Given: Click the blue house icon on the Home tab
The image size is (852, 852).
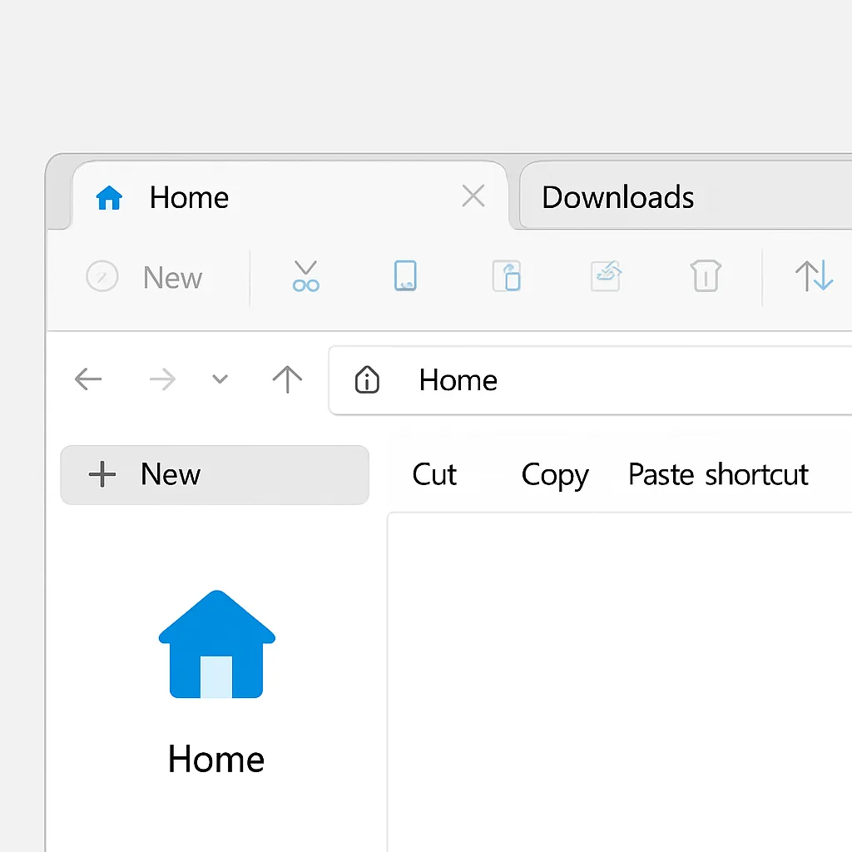Looking at the screenshot, I should (108, 196).
